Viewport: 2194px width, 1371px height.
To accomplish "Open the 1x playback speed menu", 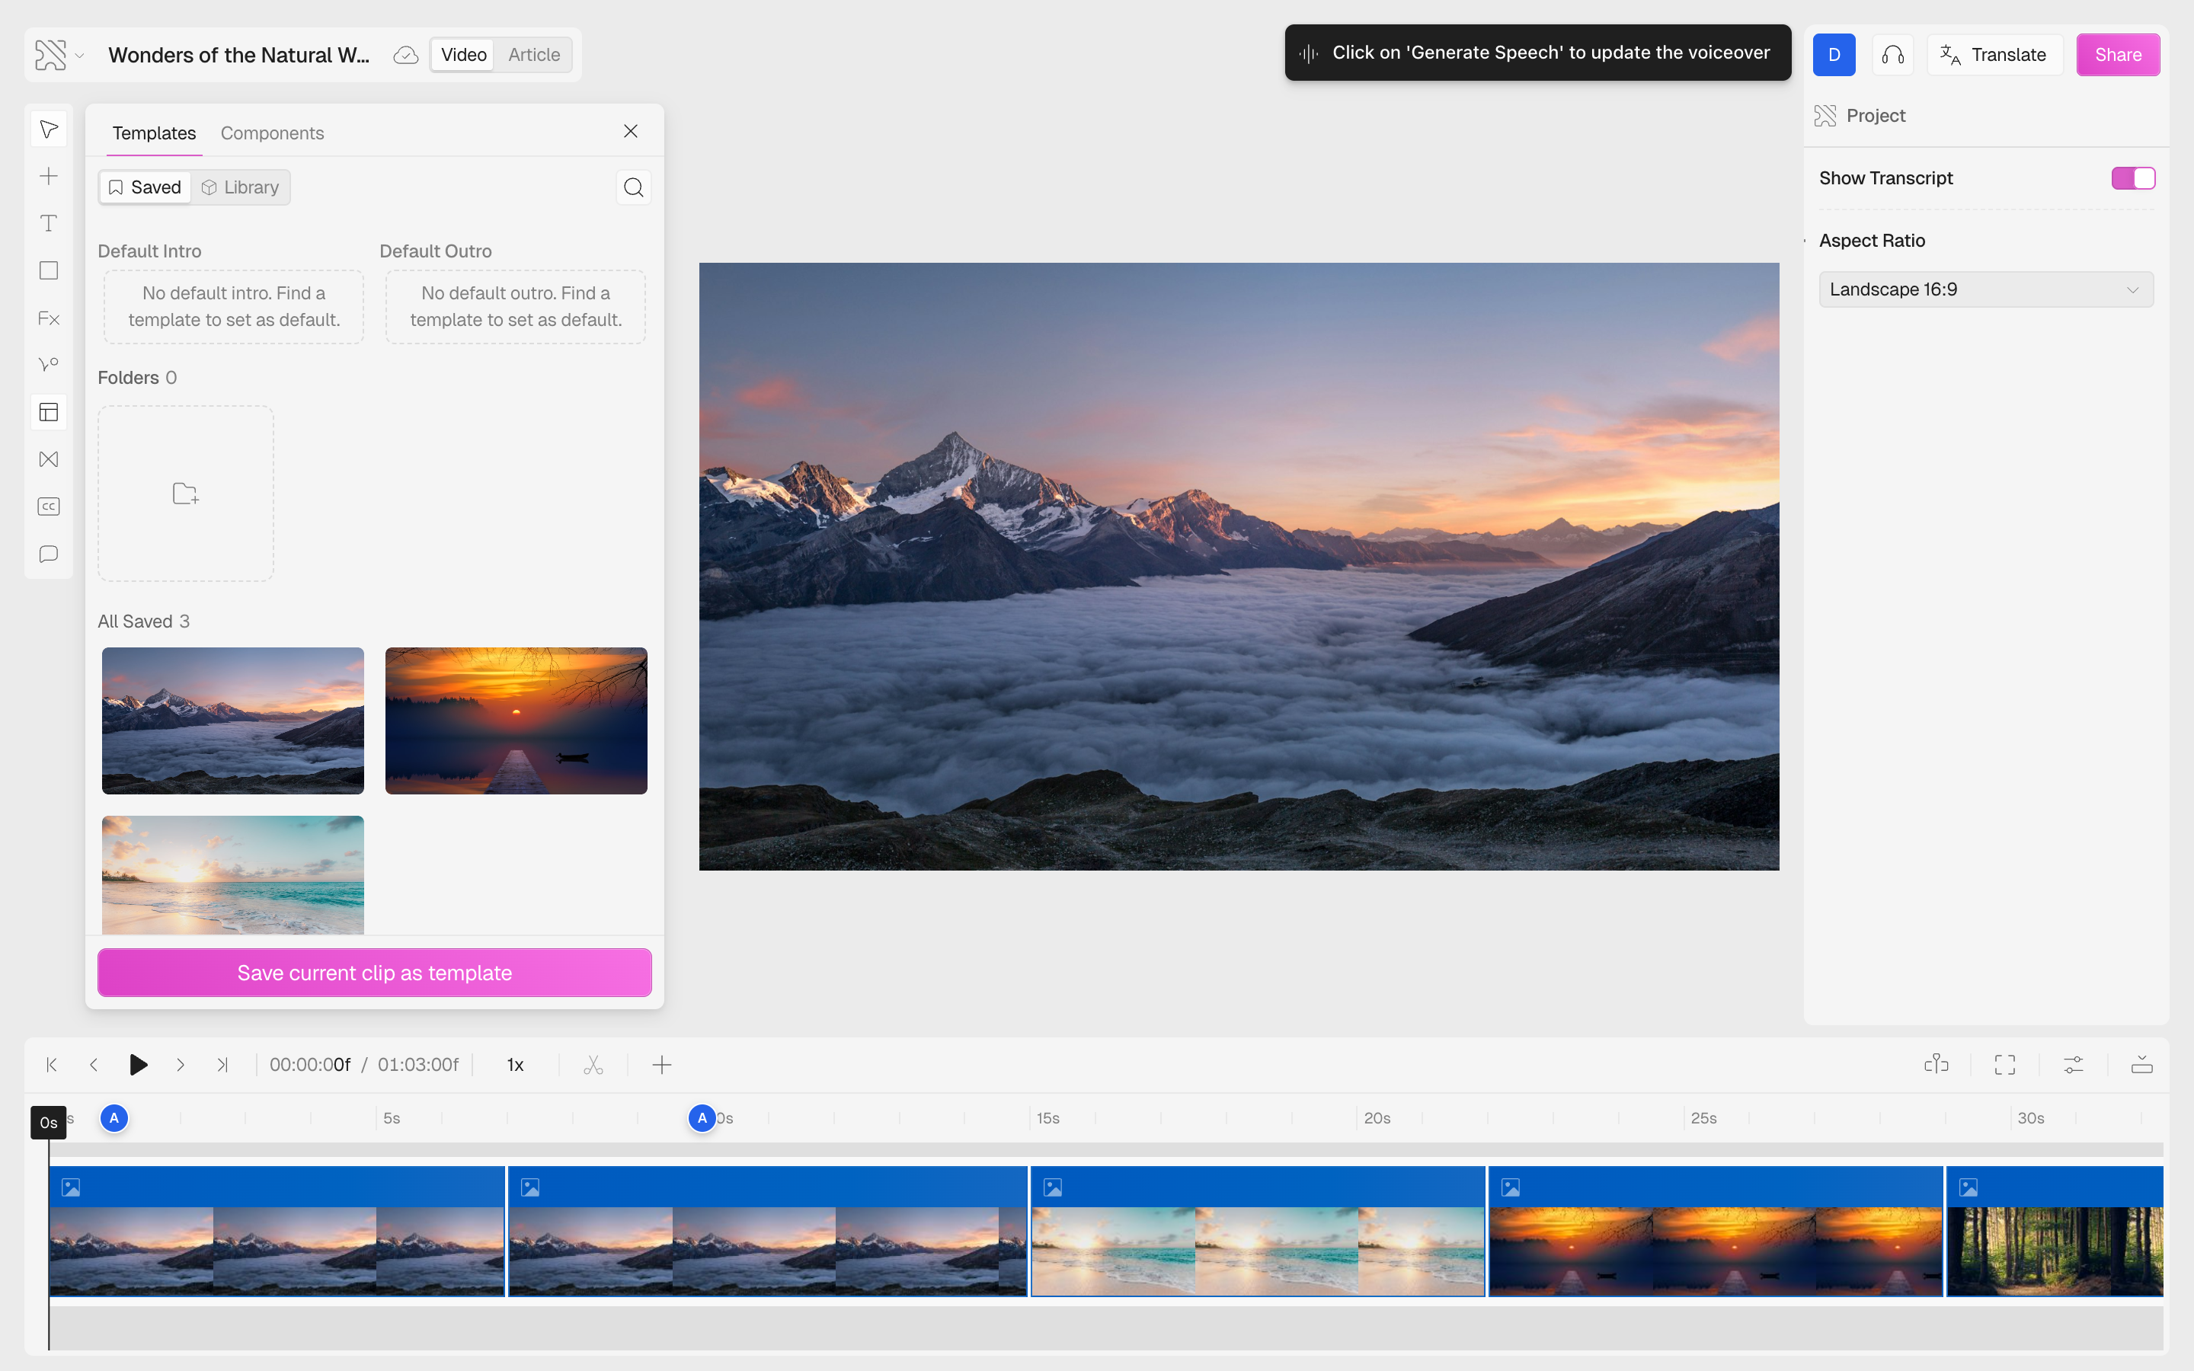I will click(x=515, y=1065).
